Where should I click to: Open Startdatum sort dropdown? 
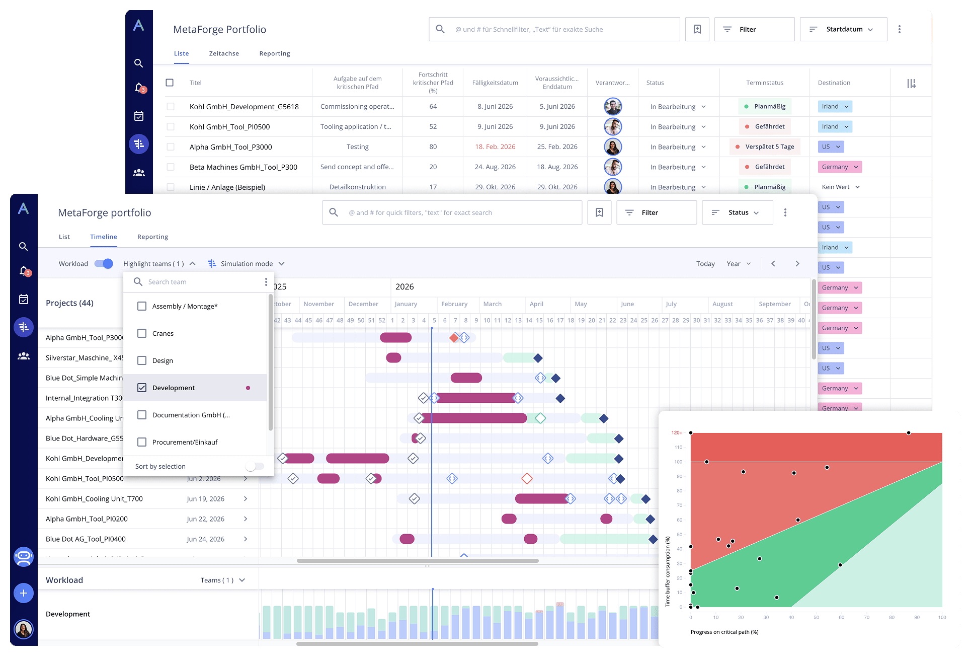843,29
